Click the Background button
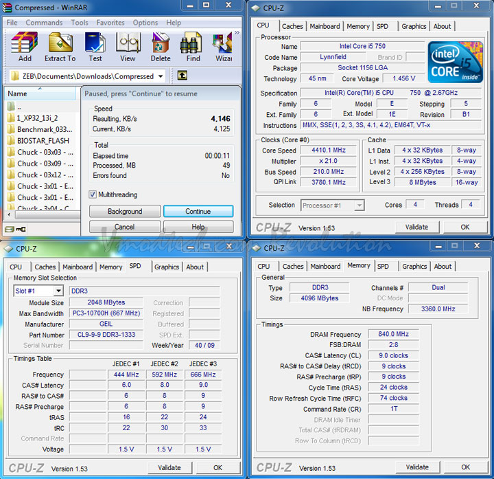Image resolution: width=494 pixels, height=479 pixels. [125, 211]
